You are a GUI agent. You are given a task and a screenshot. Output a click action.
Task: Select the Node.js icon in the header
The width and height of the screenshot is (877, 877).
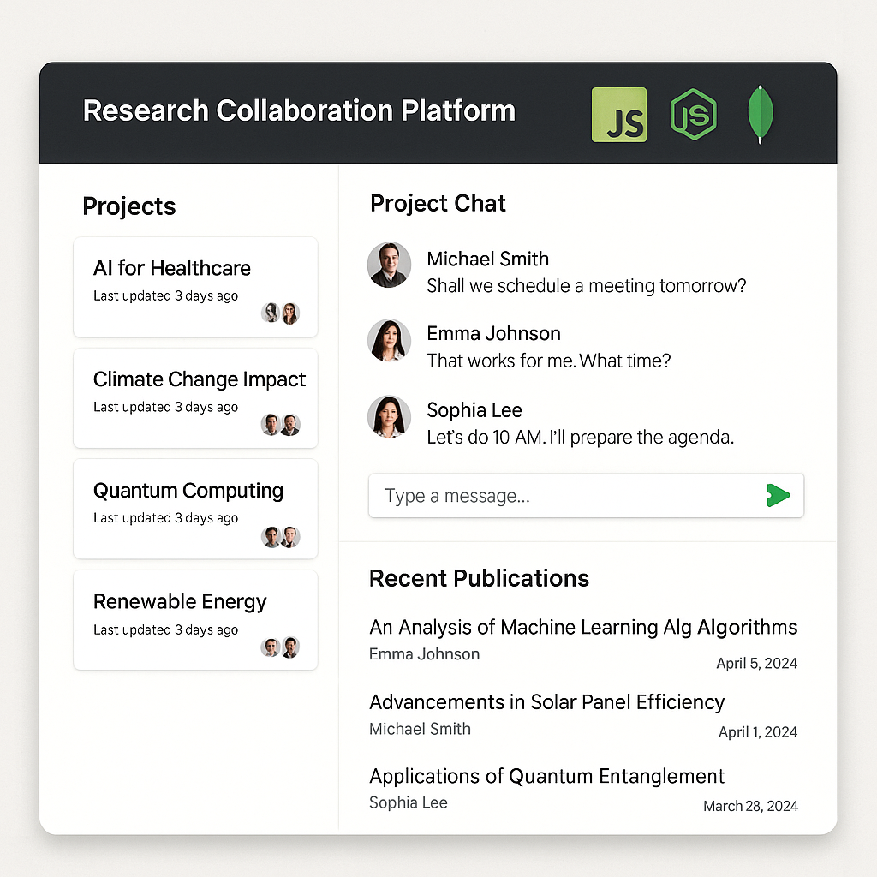click(x=694, y=114)
